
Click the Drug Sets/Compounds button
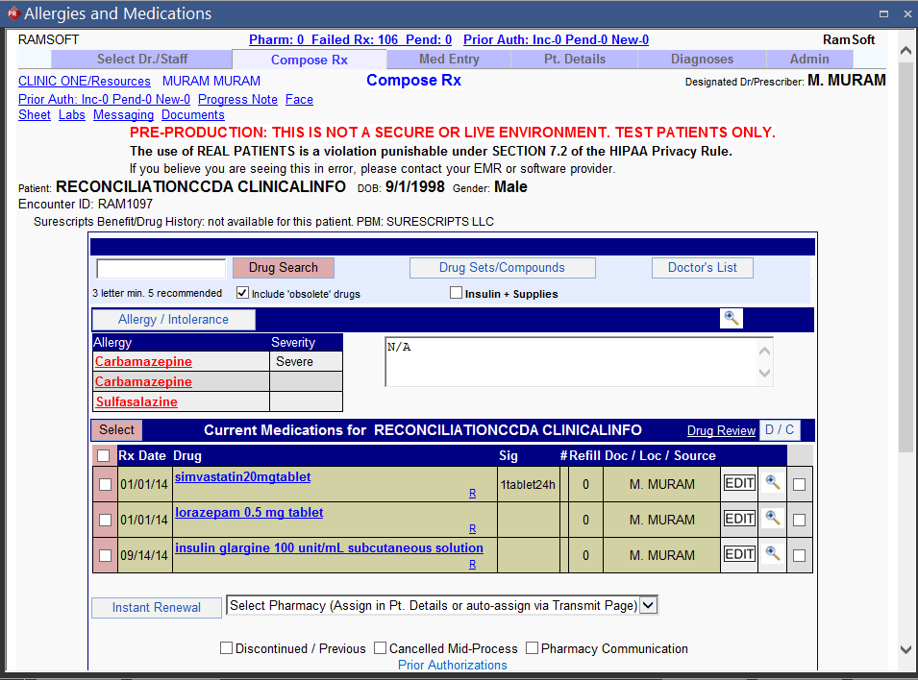pos(502,267)
